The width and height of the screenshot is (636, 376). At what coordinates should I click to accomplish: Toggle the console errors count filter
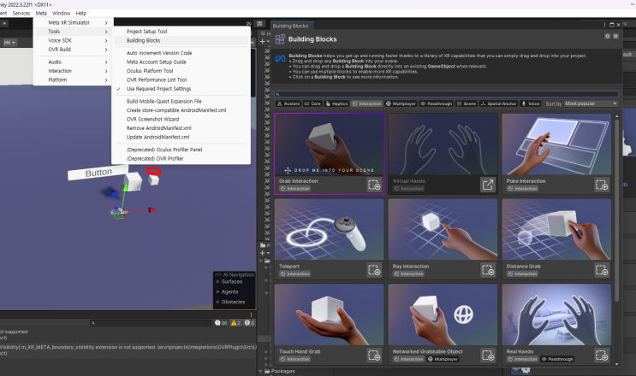(x=249, y=323)
